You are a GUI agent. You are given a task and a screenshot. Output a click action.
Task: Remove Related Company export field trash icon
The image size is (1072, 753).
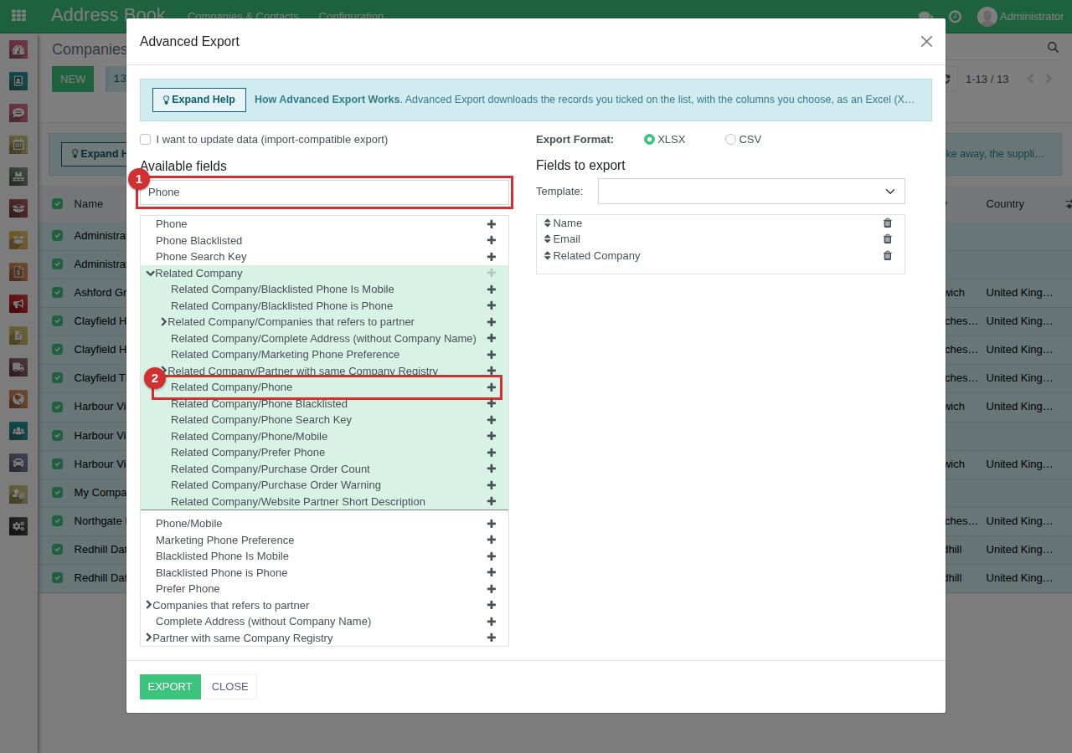888,255
